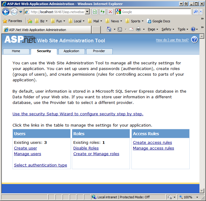Image resolution: width=206 pixels, height=201 pixels.
Task: Expand the Safety menu
Action: [x=168, y=29]
